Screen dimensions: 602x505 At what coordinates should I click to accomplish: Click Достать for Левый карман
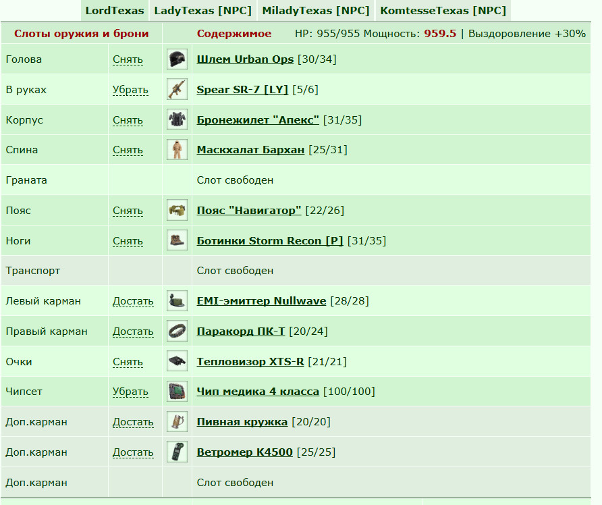click(x=133, y=302)
